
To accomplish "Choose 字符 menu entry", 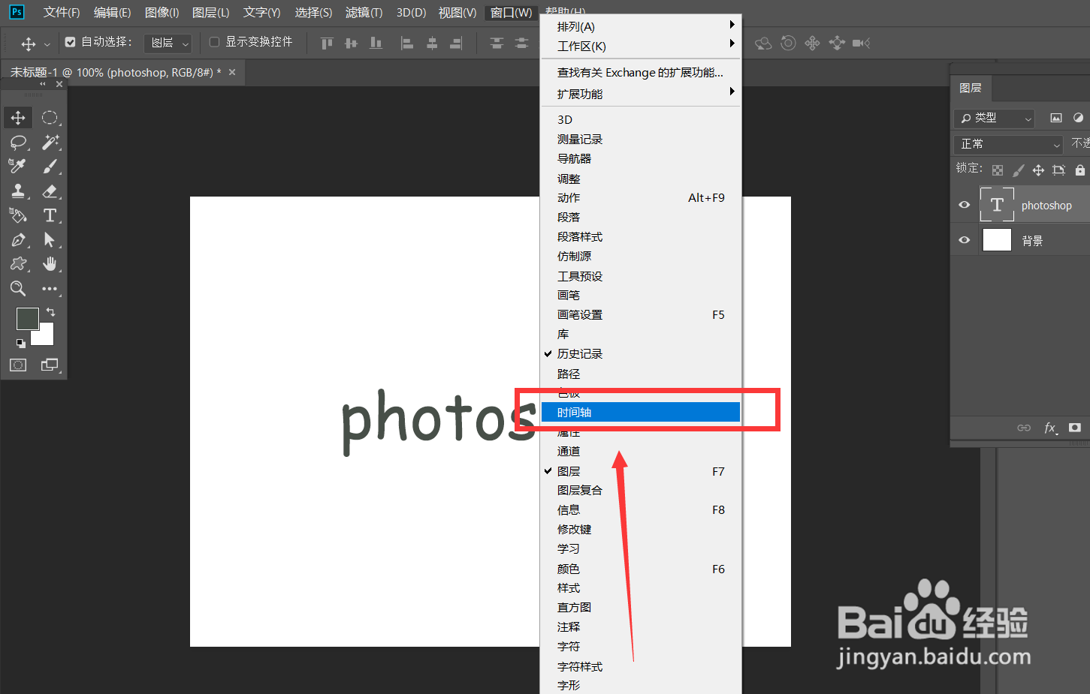I will click(641, 646).
